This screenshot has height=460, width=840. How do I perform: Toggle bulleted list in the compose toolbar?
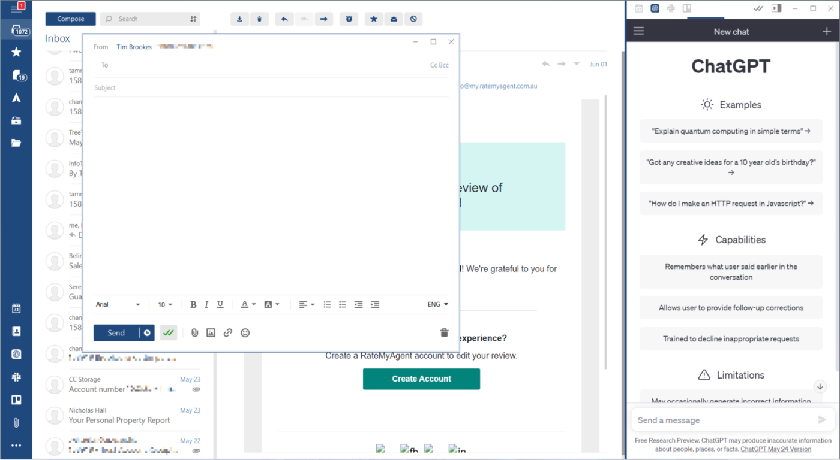click(x=343, y=305)
